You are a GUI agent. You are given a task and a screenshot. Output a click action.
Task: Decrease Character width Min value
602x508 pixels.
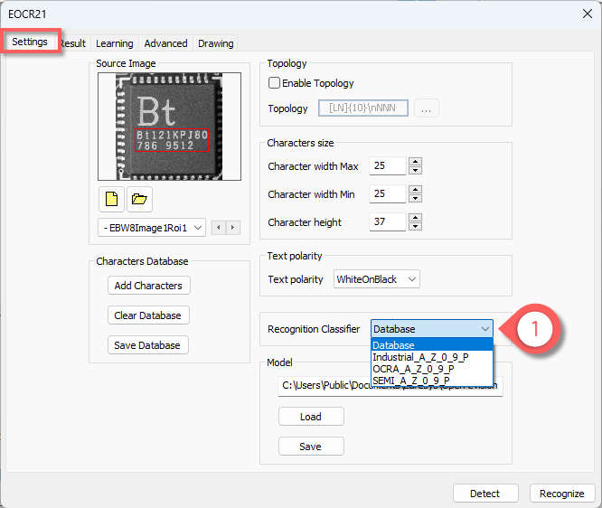pyautogui.click(x=415, y=198)
